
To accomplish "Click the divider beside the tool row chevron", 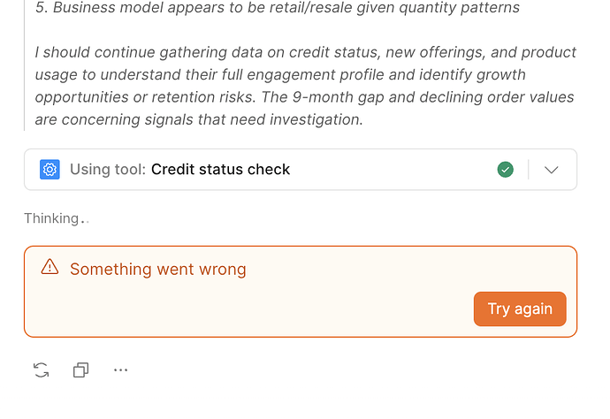I will 529,170.
